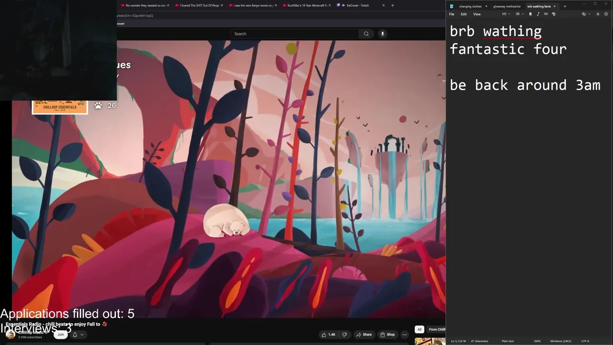Close the KaiCenat Twitch tab

(383, 5)
